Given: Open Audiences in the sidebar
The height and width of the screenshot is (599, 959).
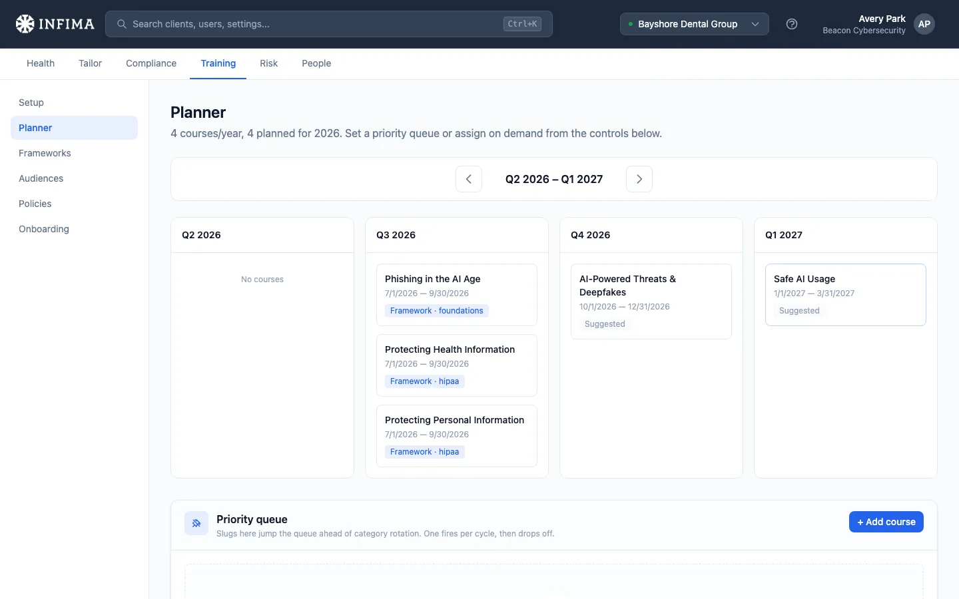Looking at the screenshot, I should point(74,178).
